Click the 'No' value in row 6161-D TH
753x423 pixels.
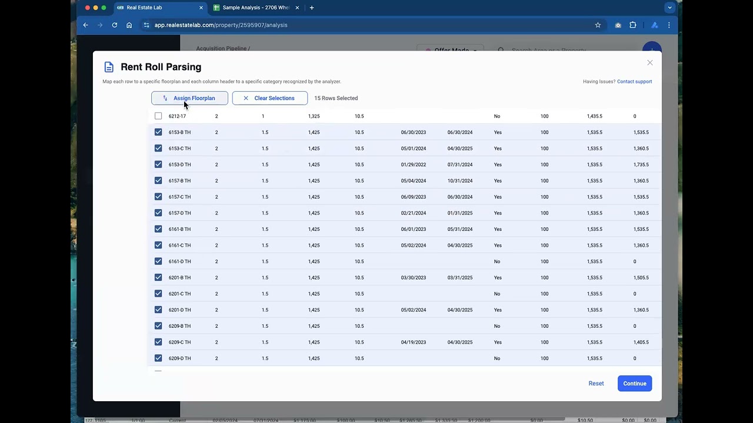[497, 261]
